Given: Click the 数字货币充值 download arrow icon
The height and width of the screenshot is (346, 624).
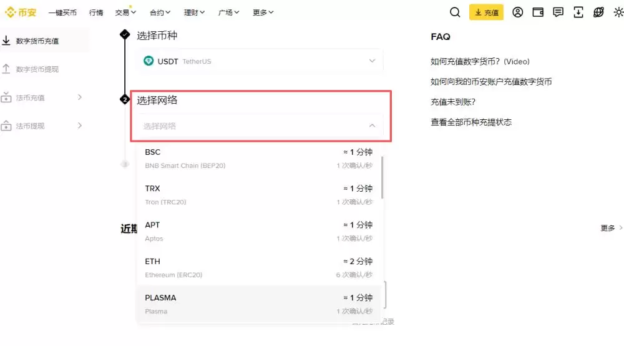Looking at the screenshot, I should click(6, 41).
